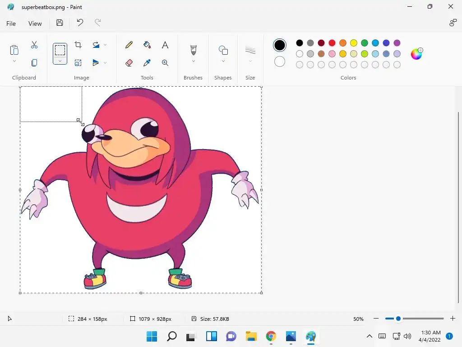Select the Fill bucket tool
Image resolution: width=462 pixels, height=347 pixels.
pos(147,45)
